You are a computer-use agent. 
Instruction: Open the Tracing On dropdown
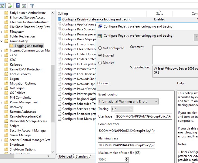[x=122, y=109]
